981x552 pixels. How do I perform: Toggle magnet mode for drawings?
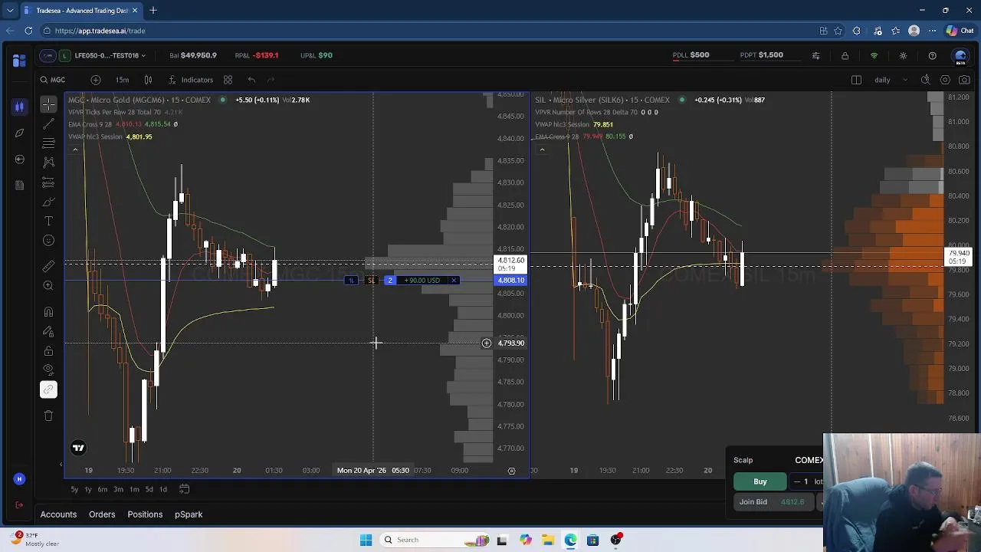coord(48,312)
